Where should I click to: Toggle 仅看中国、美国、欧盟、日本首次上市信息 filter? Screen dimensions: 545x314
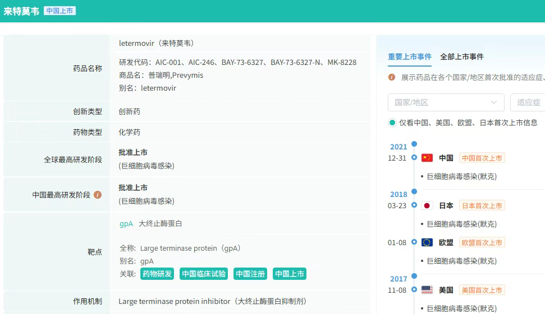pyautogui.click(x=392, y=123)
